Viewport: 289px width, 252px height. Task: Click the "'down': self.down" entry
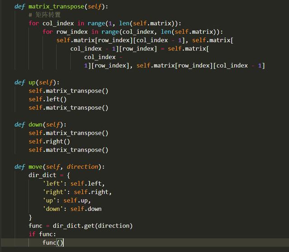72,209
